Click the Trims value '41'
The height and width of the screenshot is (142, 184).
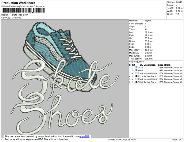146,29
